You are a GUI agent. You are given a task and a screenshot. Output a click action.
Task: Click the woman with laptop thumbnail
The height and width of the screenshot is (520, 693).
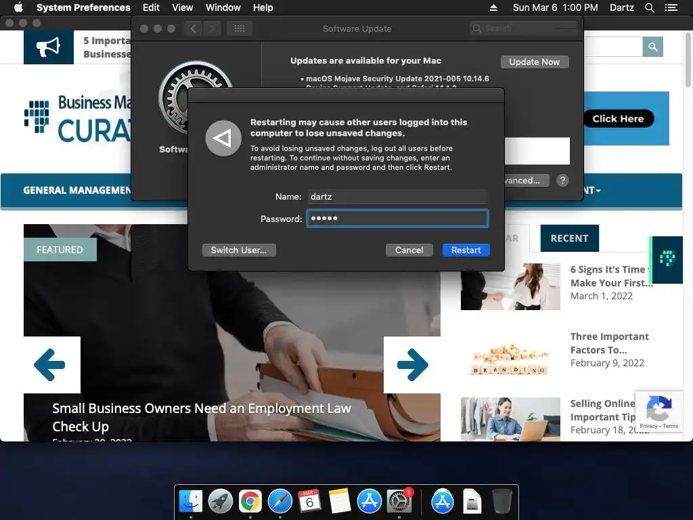(510, 419)
